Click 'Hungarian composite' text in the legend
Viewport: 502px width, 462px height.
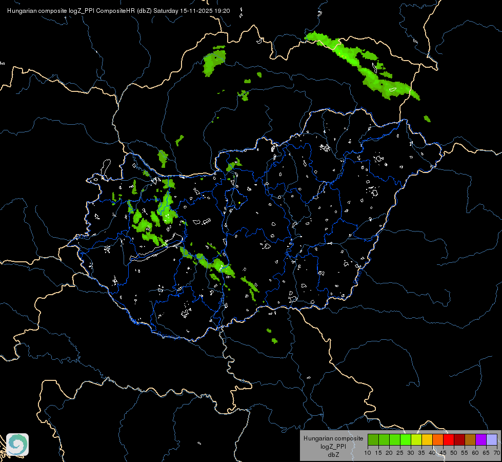(x=333, y=438)
